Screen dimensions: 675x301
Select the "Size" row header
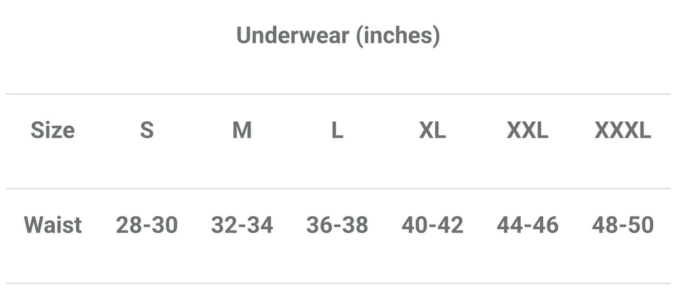click(53, 130)
